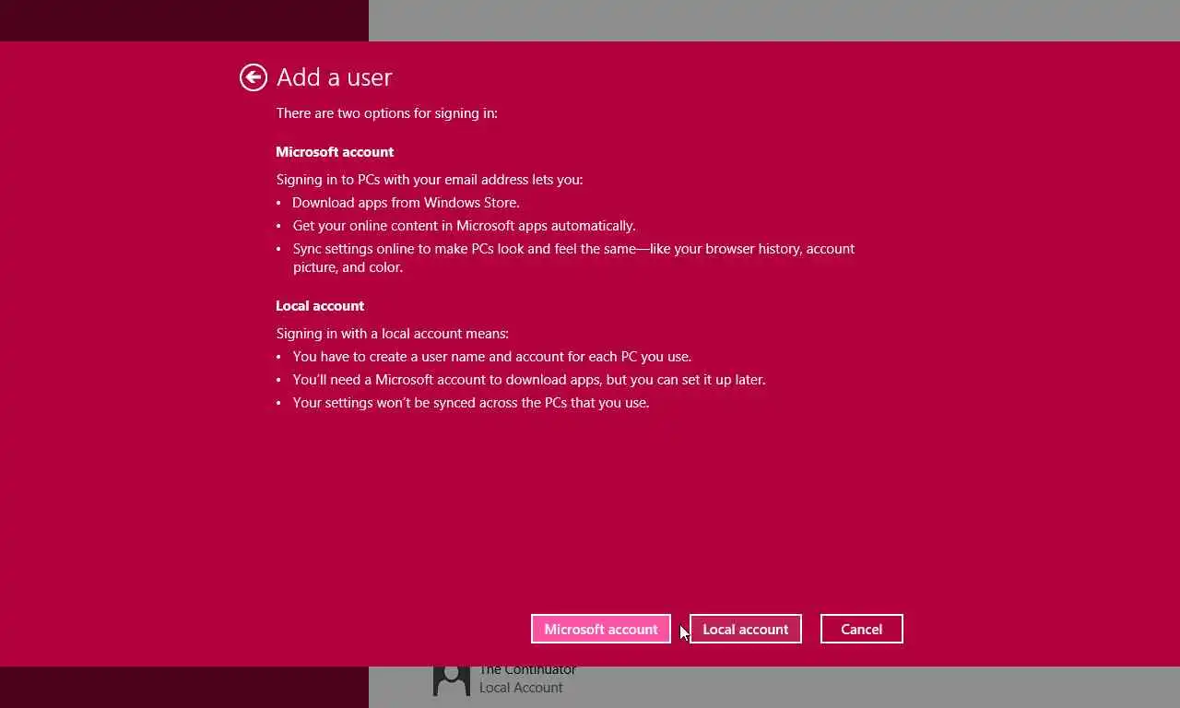
Task: Click the "Microsoft account" section heading
Action: [x=335, y=152]
